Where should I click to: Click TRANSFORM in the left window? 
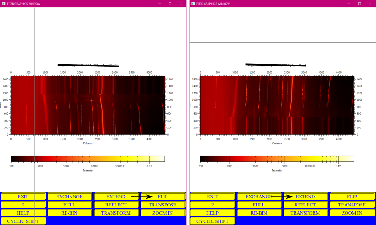tap(116, 213)
